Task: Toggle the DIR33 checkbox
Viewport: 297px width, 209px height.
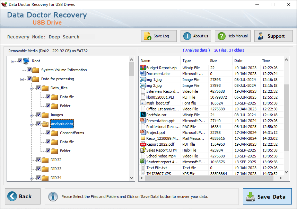Action: click(x=38, y=169)
